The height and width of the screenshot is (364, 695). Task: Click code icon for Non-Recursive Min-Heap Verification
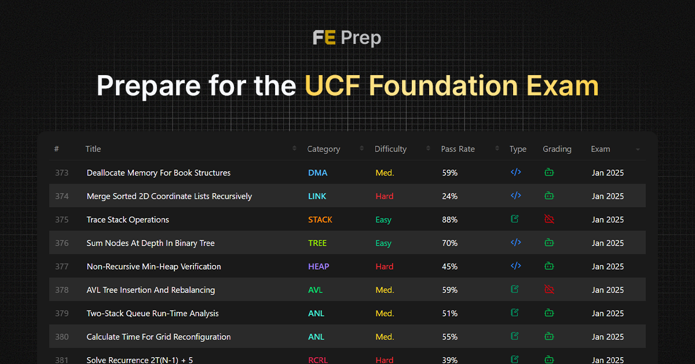click(515, 266)
